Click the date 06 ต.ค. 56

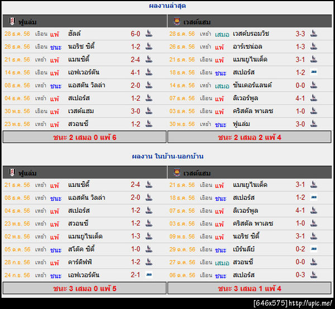(182, 275)
